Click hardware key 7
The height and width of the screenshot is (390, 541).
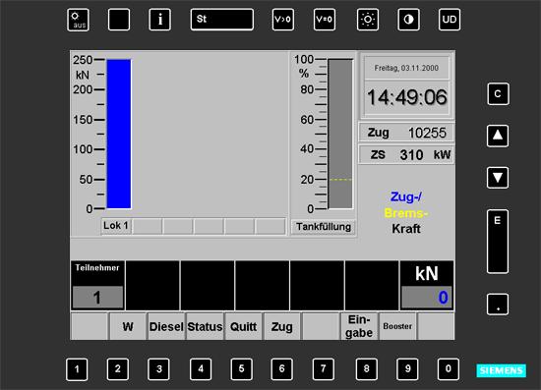pos(324,369)
